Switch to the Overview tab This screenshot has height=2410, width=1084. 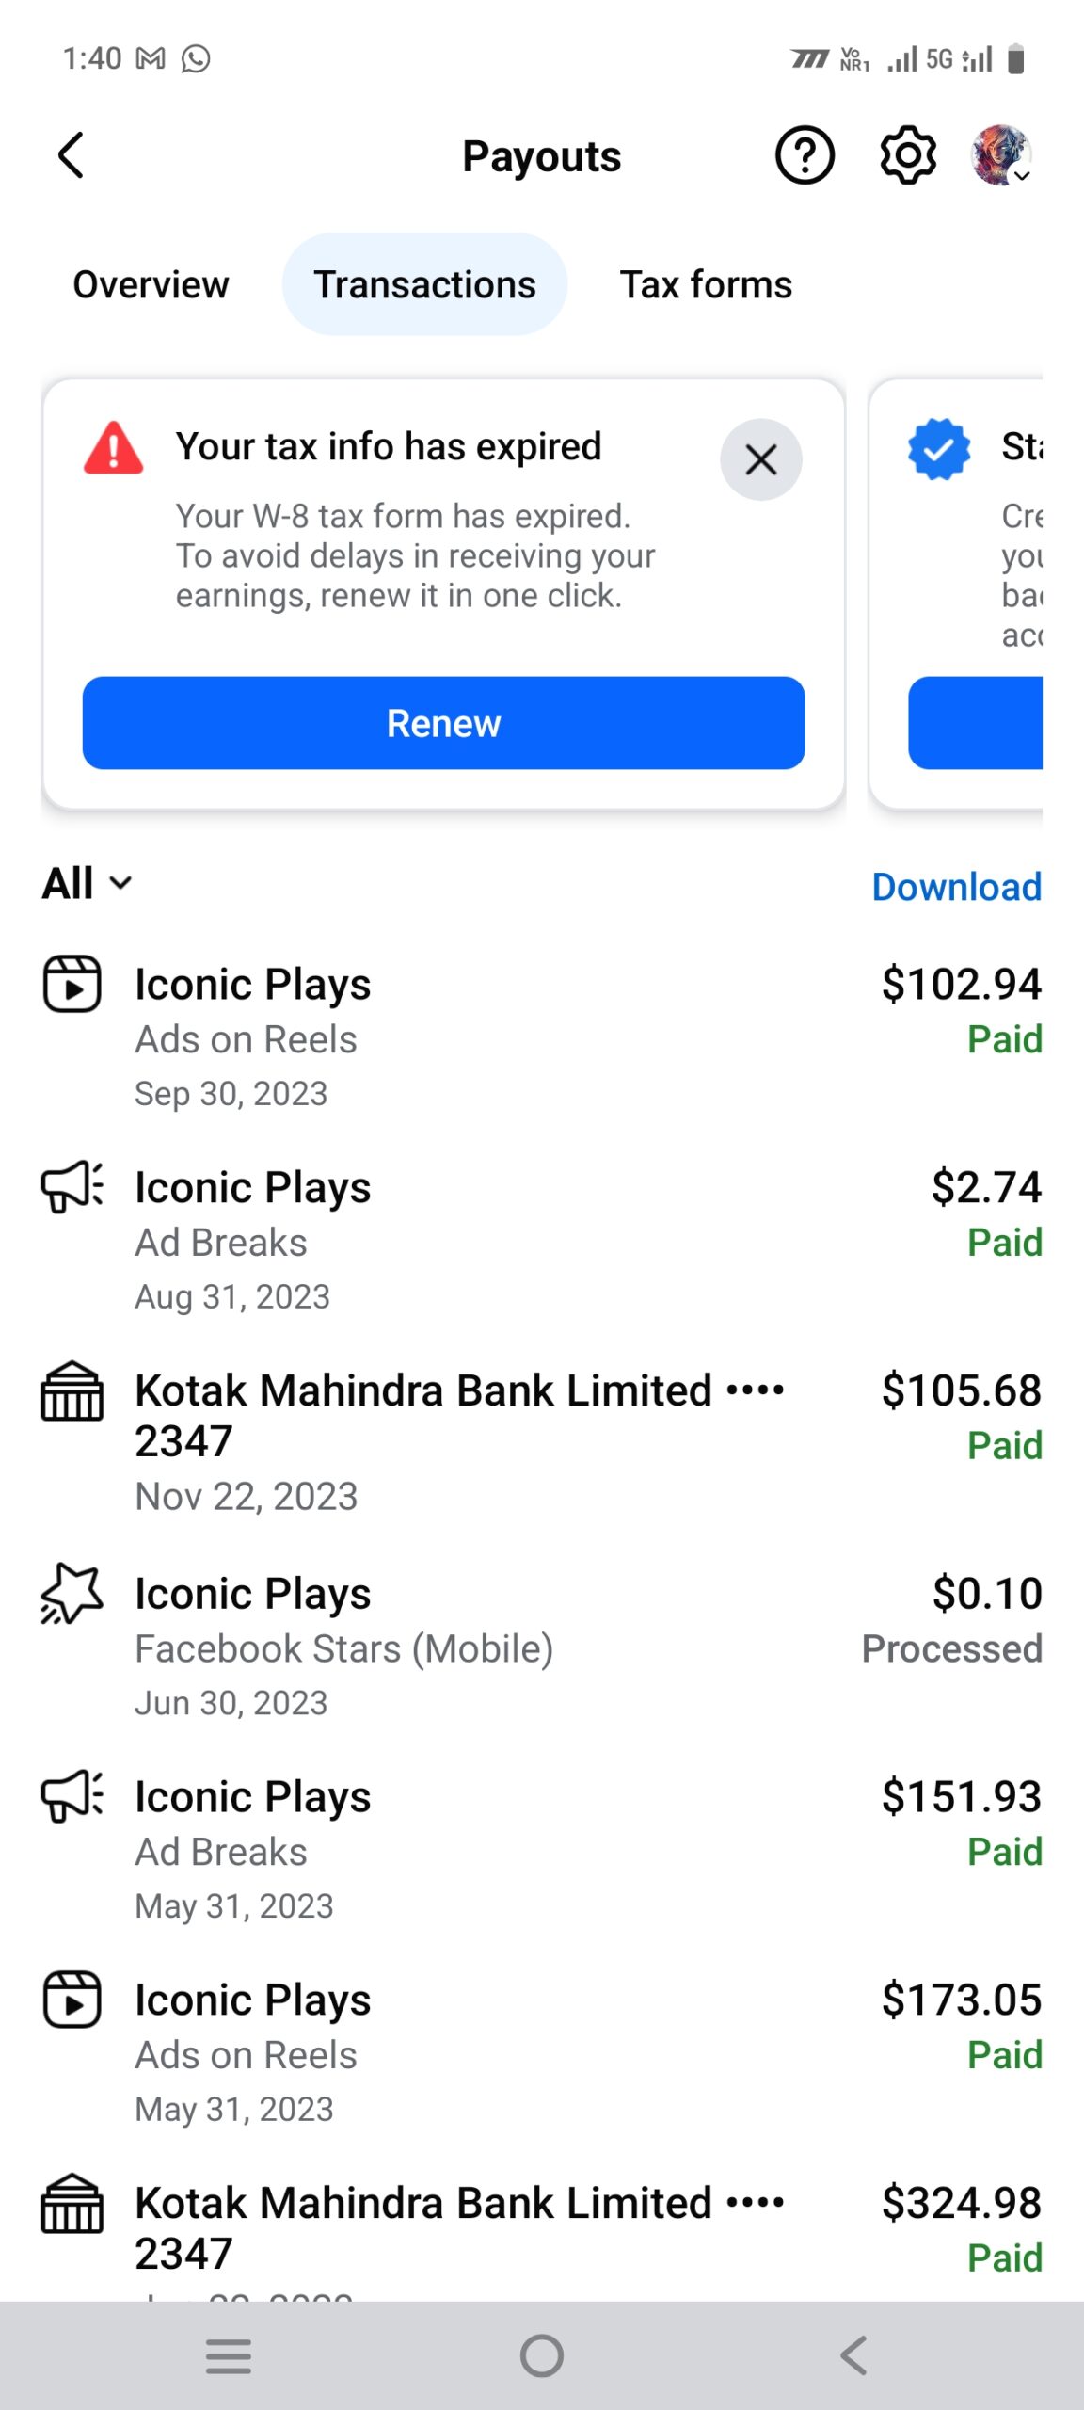151,284
